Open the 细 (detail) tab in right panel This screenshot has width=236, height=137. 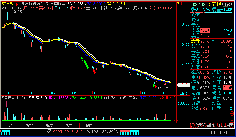(x=192, y=125)
